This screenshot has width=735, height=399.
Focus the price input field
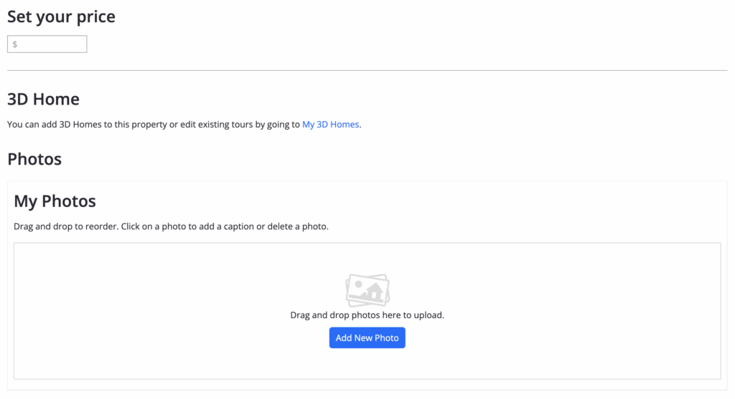[x=47, y=44]
